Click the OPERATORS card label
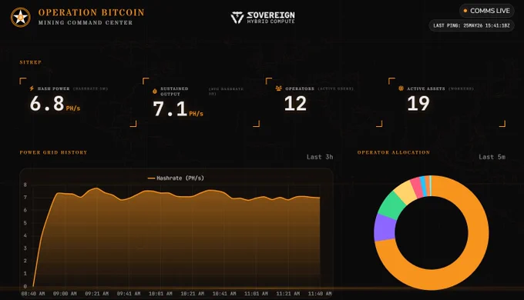 pyautogui.click(x=300, y=88)
